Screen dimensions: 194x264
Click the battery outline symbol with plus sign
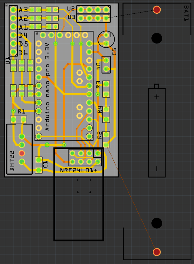coord(157,131)
